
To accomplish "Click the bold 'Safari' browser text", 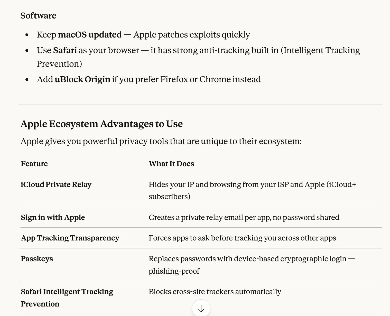I will 65,50.
